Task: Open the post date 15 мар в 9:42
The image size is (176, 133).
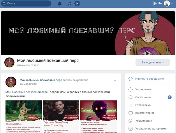Action: [x=28, y=84]
